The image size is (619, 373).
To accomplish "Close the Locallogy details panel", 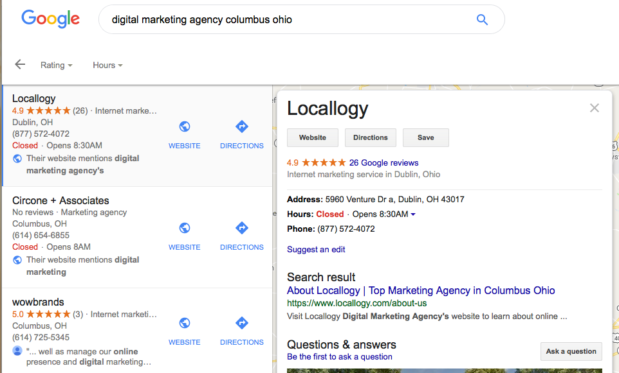I will 595,108.
